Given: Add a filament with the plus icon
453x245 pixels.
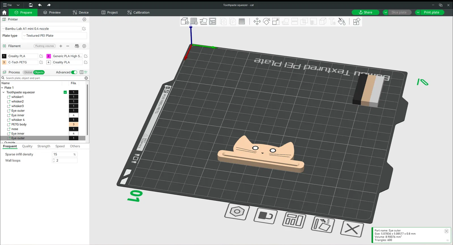Looking at the screenshot, I should [x=61, y=46].
